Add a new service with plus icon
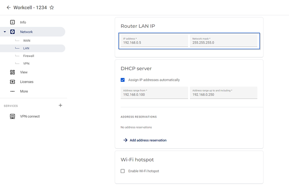 [60, 105]
